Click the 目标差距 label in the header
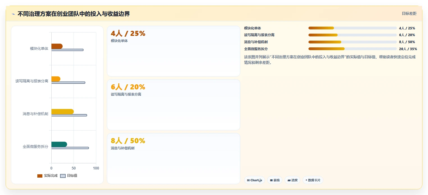 tap(409, 13)
